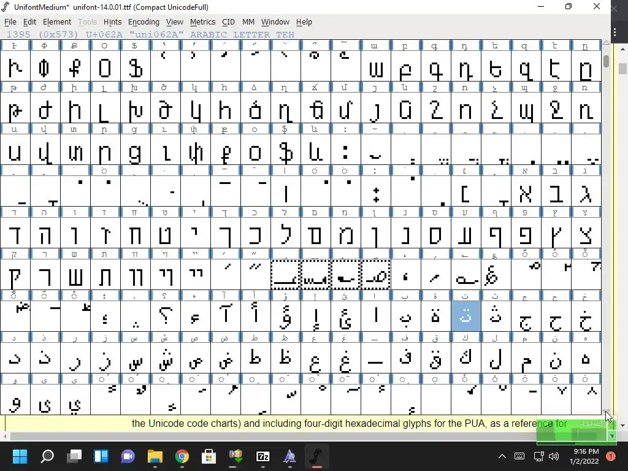Select the Hebrew alef glyph cell
The height and width of the screenshot is (471, 628).
click(526, 191)
